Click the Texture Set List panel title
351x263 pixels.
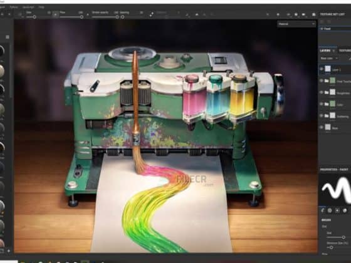332,14
